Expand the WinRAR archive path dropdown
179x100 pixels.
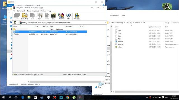pyautogui.click(x=106, y=23)
